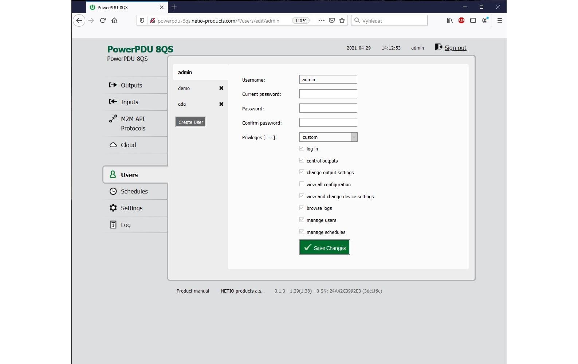The image size is (578, 364).
Task: Open Adblock Plus extension icon
Action: tap(461, 20)
